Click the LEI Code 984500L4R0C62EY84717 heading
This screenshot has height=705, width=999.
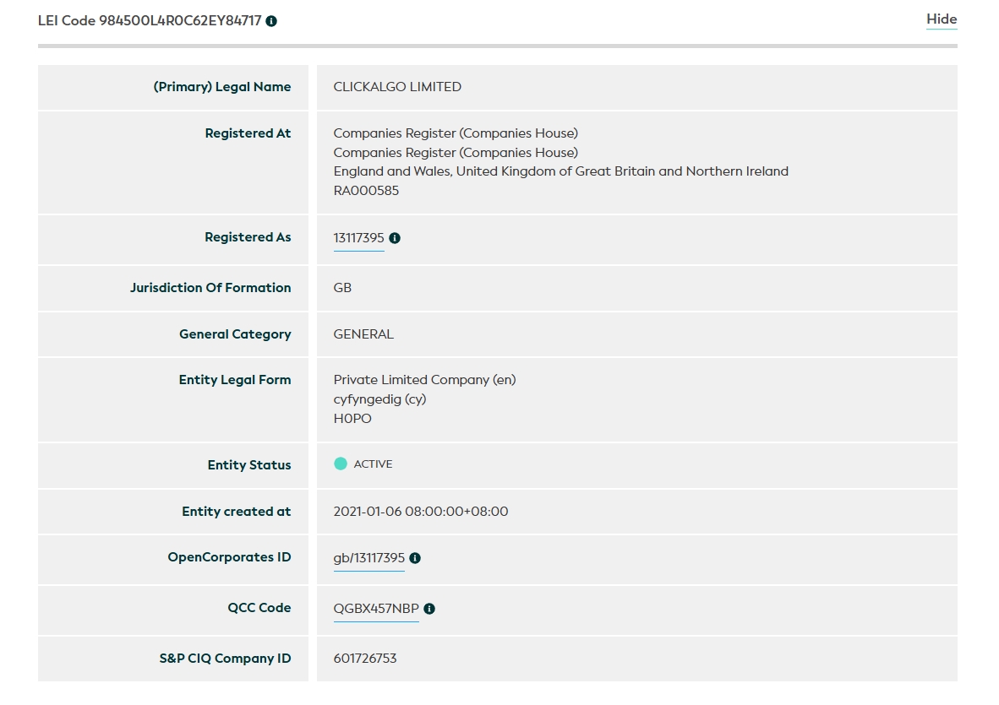coord(150,21)
